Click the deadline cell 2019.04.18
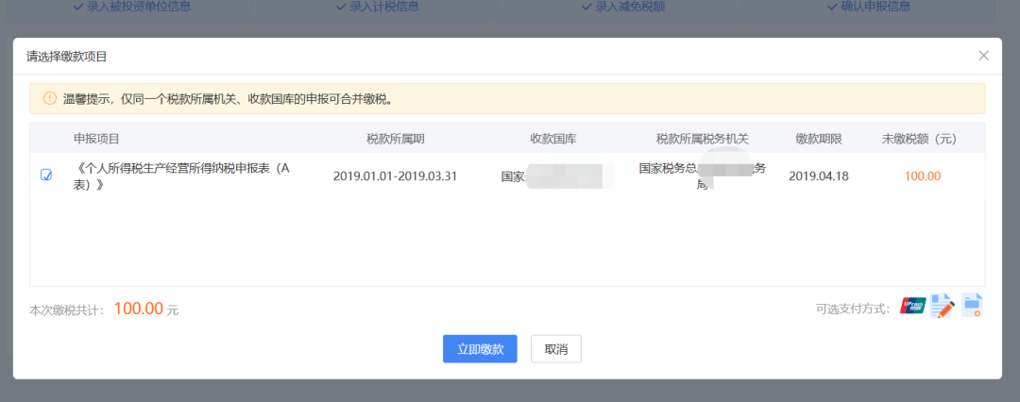The width and height of the screenshot is (1020, 402). point(818,176)
